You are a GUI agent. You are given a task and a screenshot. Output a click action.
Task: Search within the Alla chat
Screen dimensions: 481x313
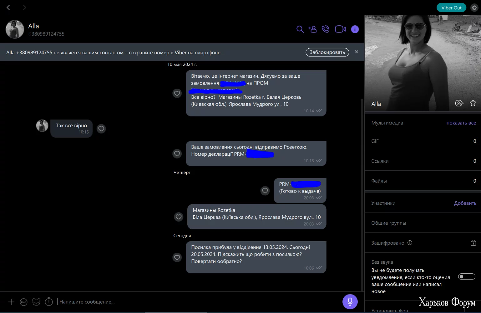click(300, 29)
